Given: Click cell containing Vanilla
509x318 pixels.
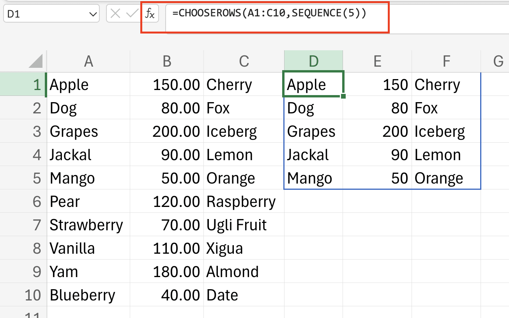Looking at the screenshot, I should [88, 248].
